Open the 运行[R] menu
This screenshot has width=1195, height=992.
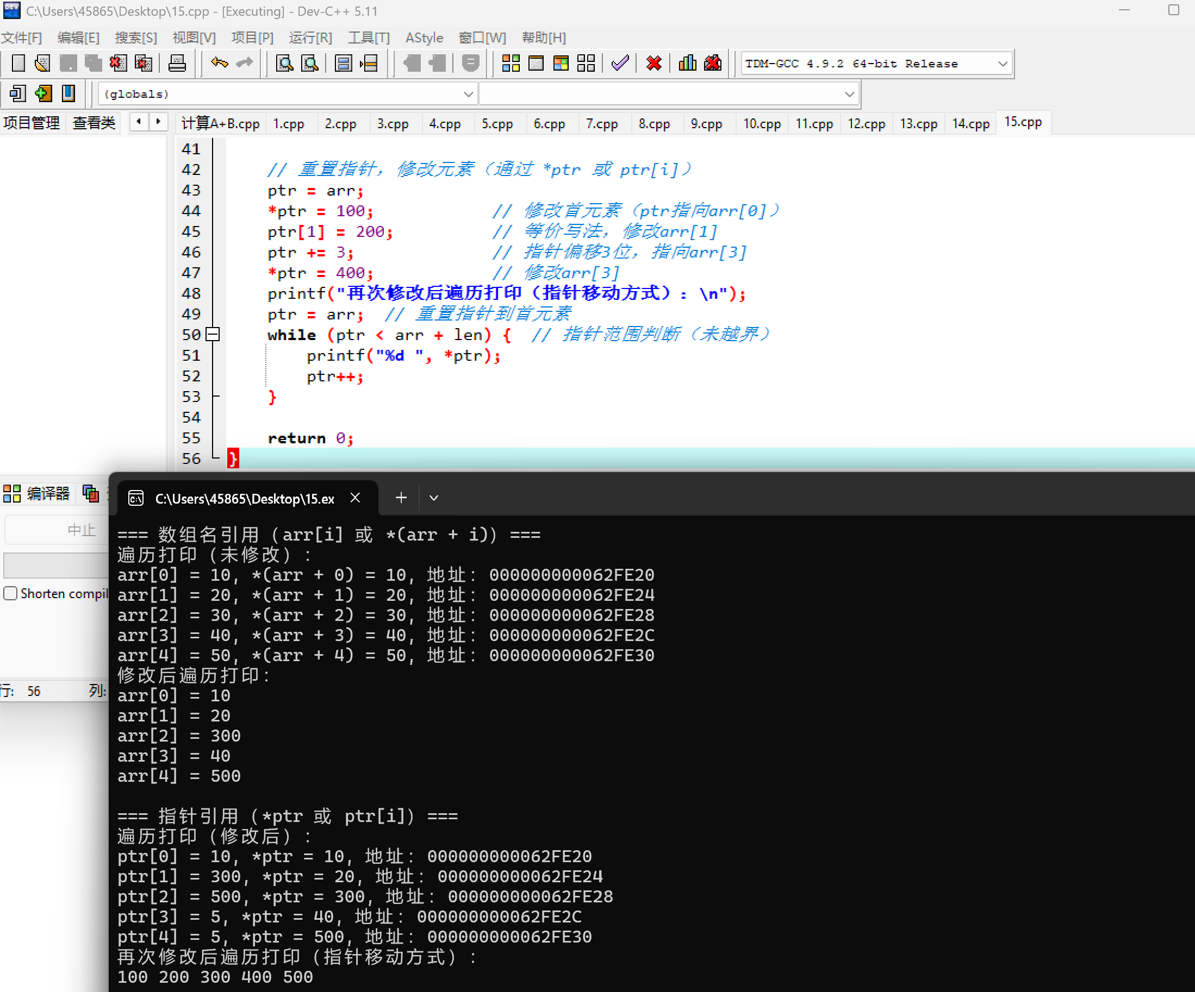(x=310, y=37)
